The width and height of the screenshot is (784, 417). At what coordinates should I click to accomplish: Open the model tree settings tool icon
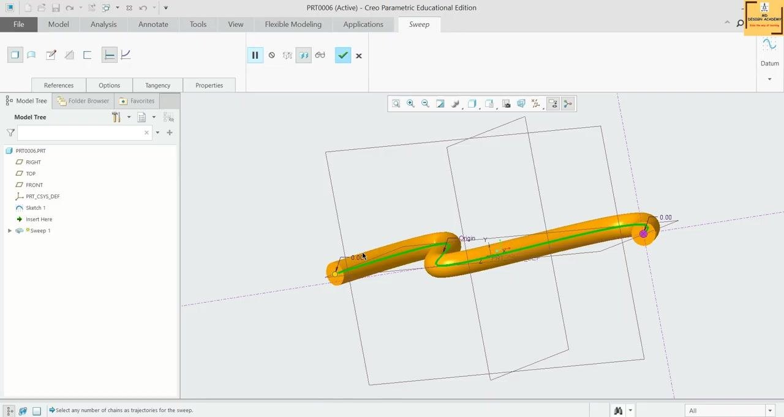coord(116,117)
